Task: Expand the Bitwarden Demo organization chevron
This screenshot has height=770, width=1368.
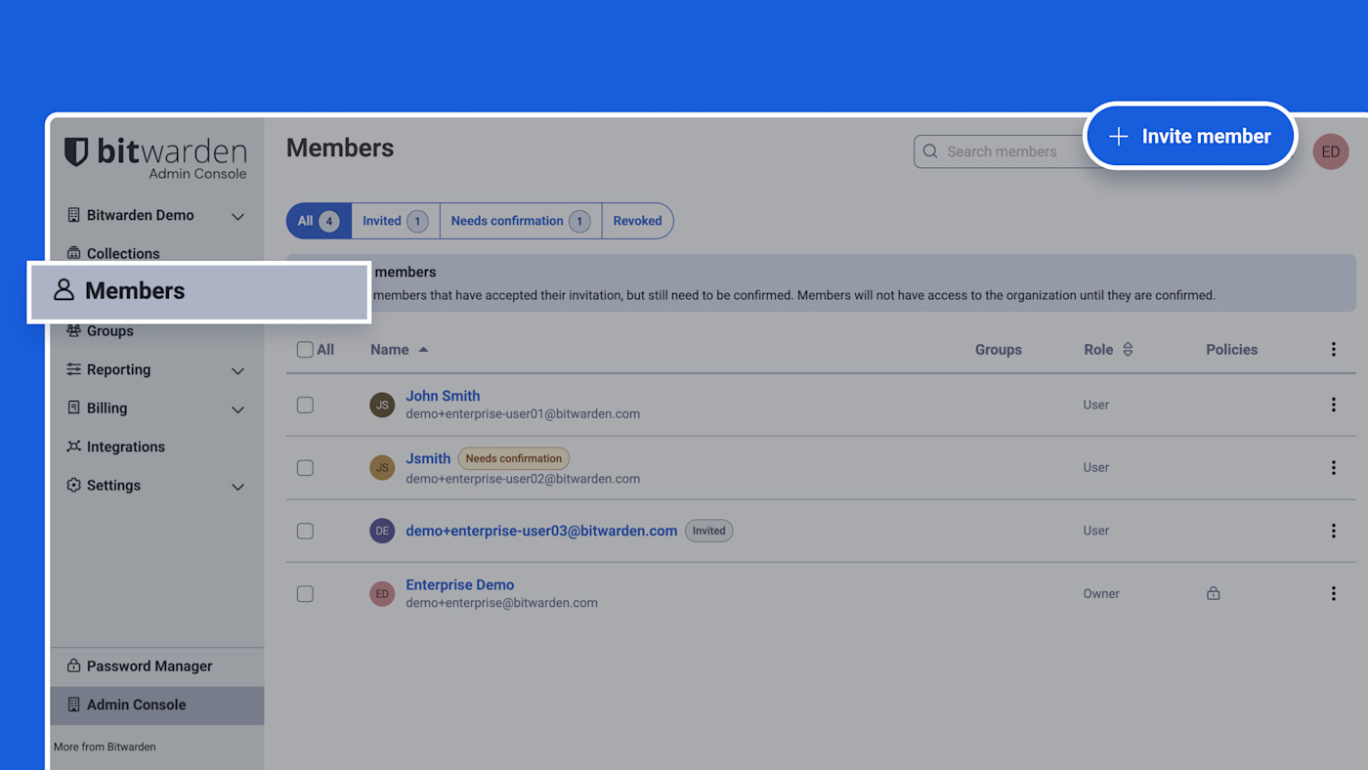Action: coord(237,216)
